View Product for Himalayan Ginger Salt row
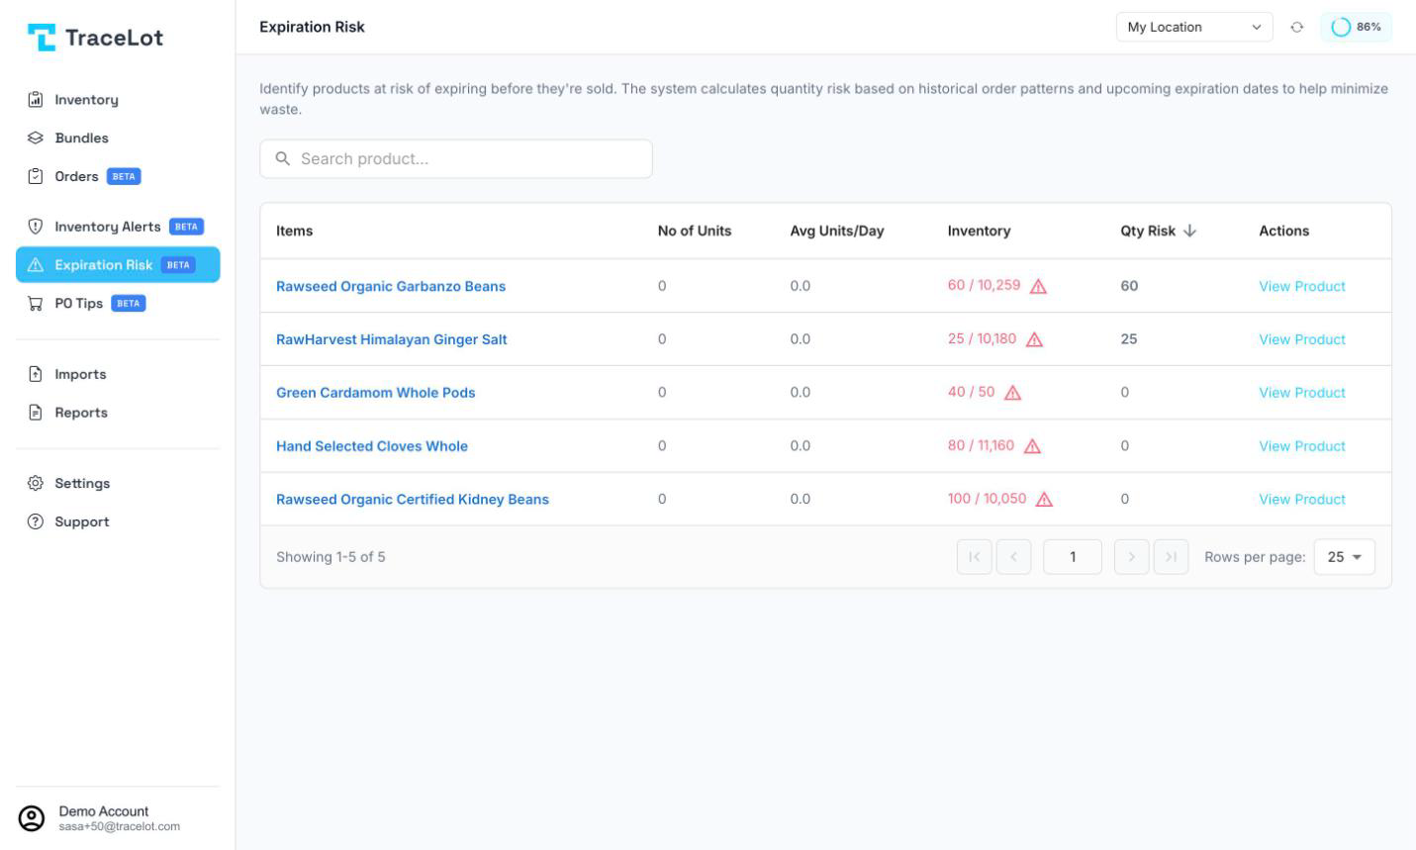1416x850 pixels. (1302, 339)
